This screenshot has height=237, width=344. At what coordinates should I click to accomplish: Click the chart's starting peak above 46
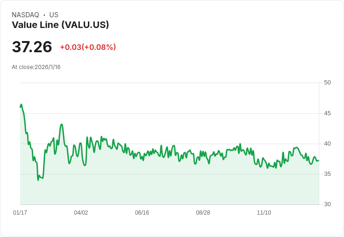coord(21,105)
